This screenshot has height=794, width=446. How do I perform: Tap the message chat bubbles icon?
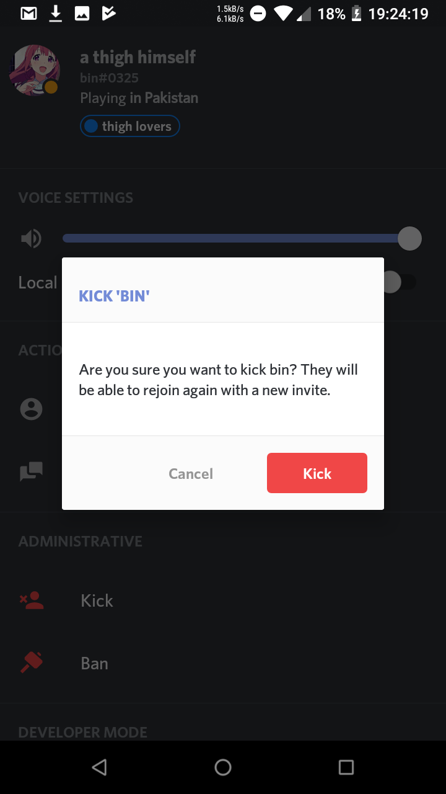(x=31, y=472)
